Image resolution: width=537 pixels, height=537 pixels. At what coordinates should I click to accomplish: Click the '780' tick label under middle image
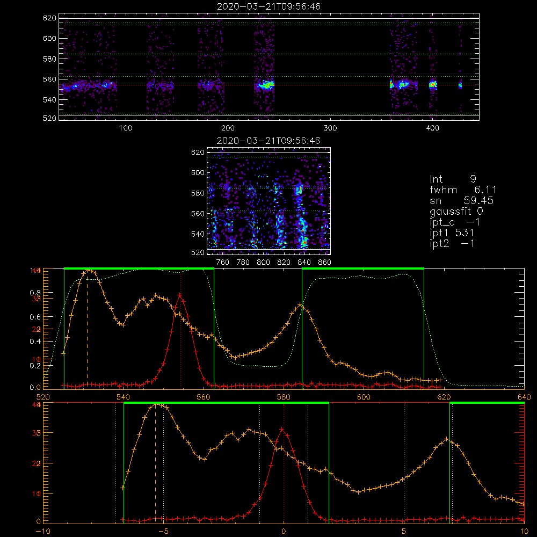point(243,263)
